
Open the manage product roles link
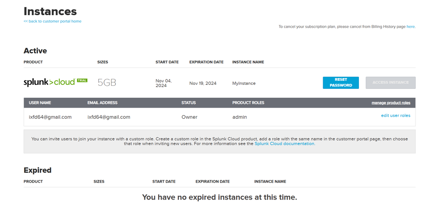coord(391,103)
